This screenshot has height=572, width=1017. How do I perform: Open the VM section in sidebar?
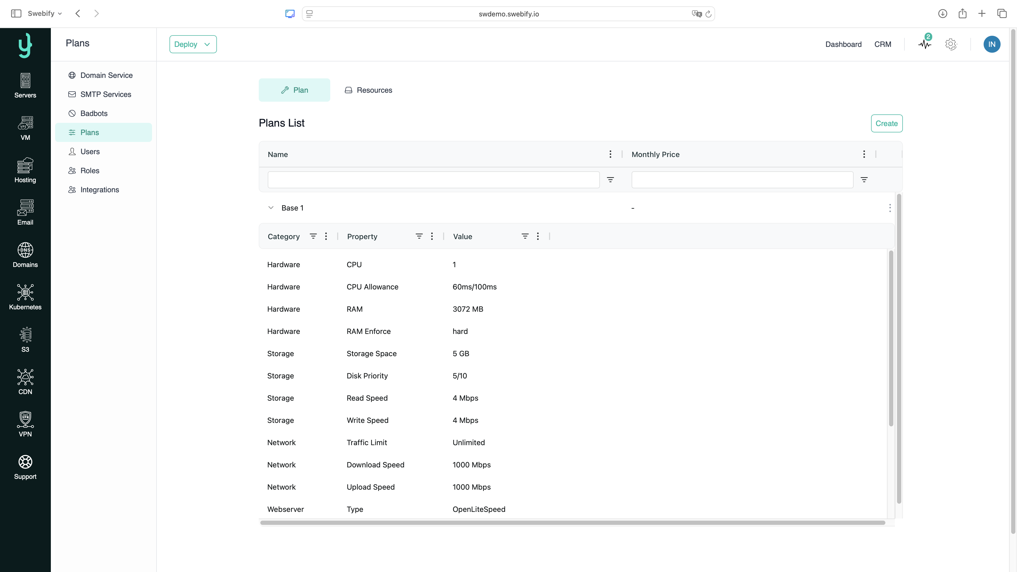coord(25,128)
